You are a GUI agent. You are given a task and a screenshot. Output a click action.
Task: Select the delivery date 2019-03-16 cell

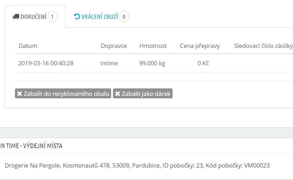click(x=46, y=64)
